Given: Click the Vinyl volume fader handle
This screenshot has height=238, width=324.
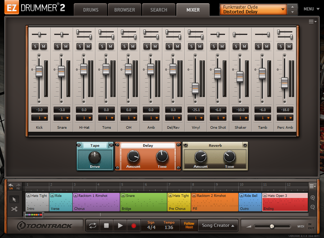Looking at the screenshot, I should 195,88.
